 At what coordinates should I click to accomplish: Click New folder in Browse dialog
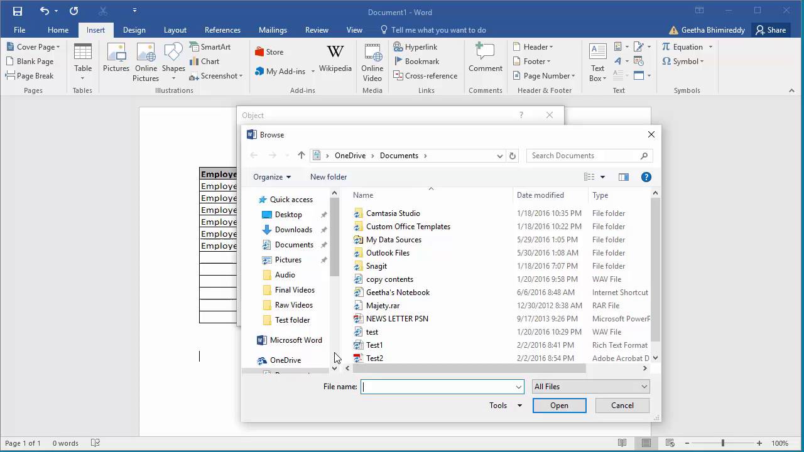(x=329, y=177)
